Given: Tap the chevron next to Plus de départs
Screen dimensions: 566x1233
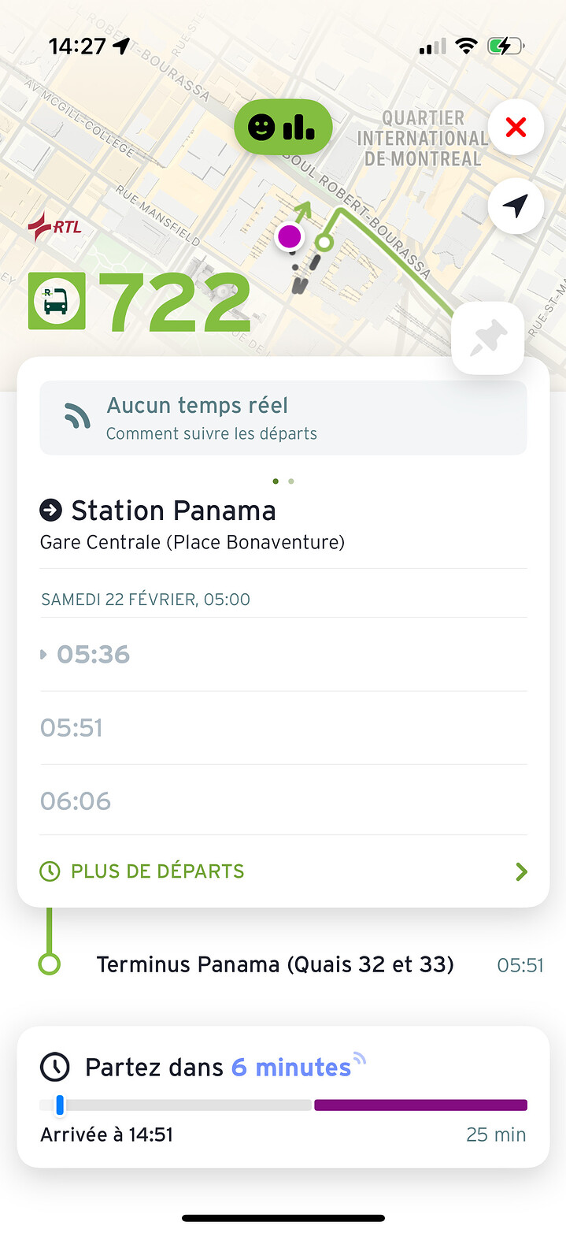Looking at the screenshot, I should 520,871.
